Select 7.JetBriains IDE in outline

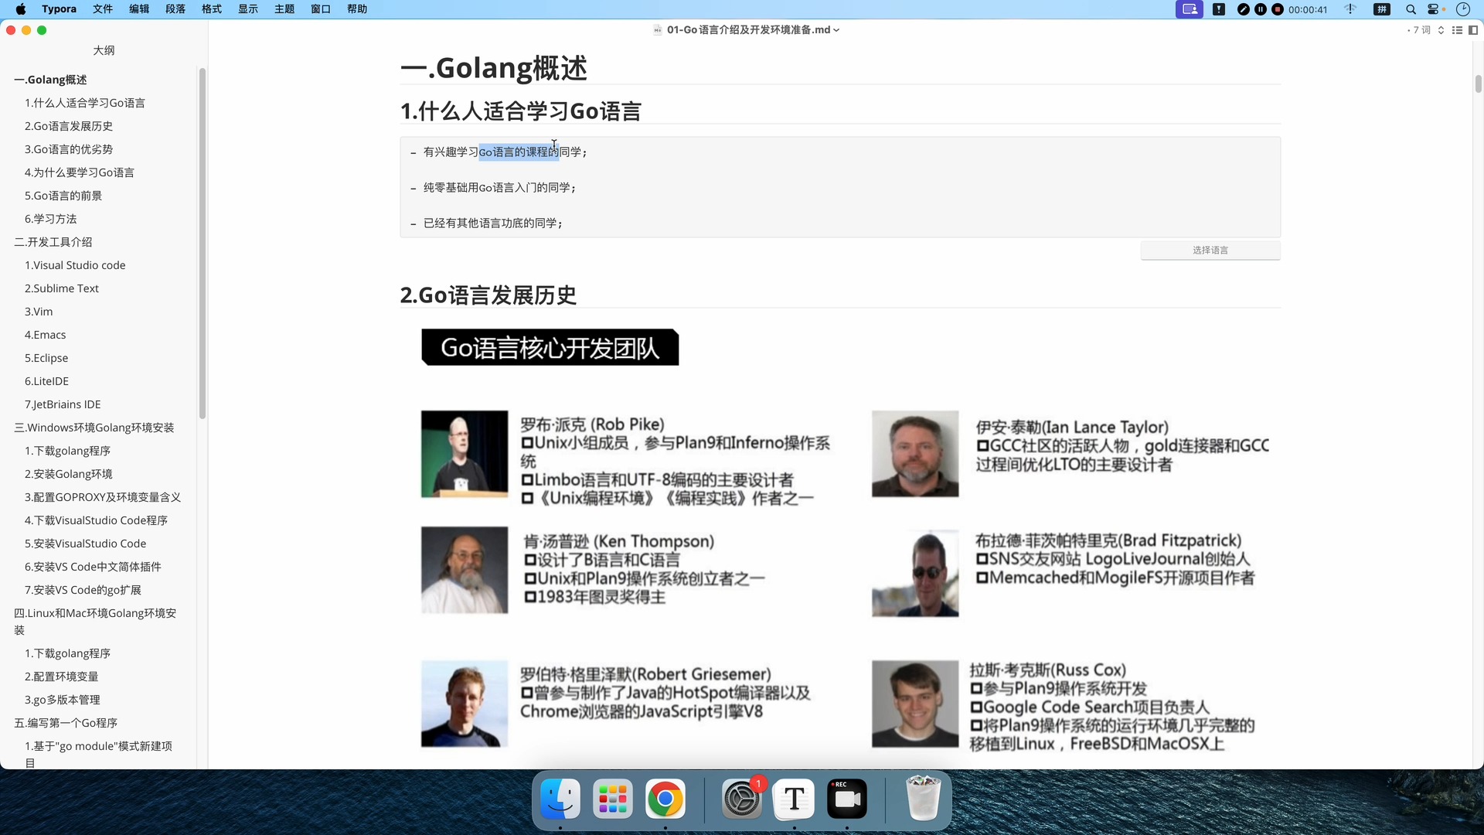[x=63, y=404]
